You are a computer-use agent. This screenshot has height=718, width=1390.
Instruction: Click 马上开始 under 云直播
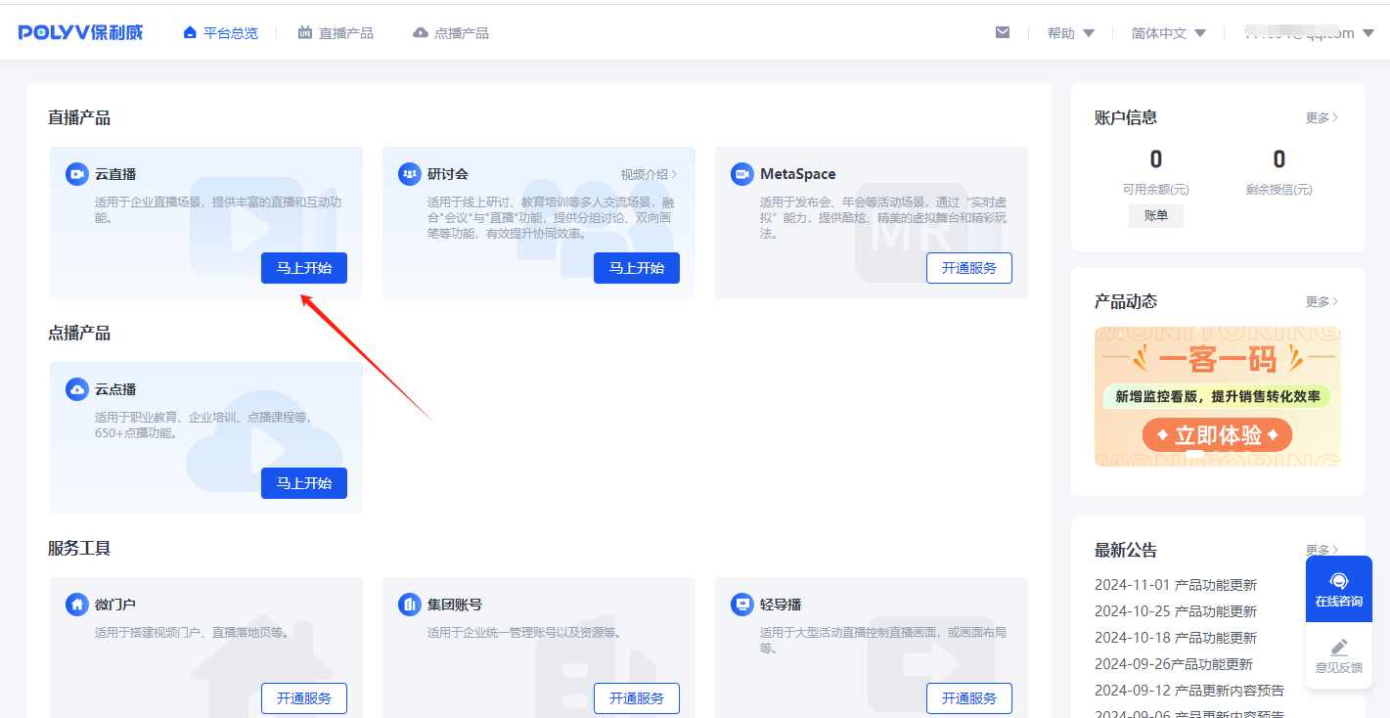303,268
